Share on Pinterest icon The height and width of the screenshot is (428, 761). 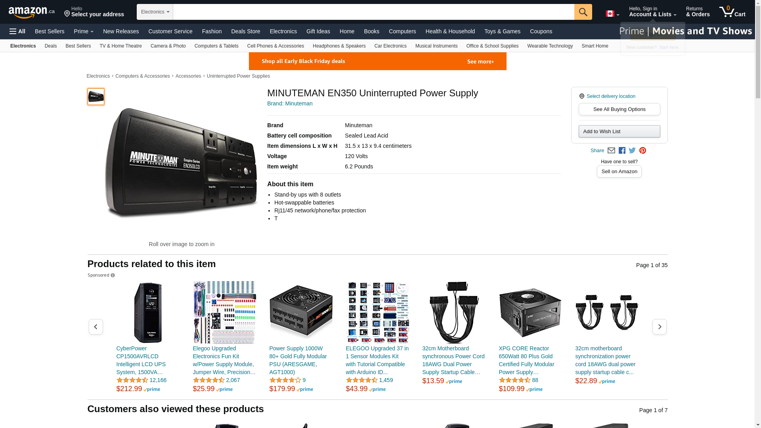click(x=642, y=151)
